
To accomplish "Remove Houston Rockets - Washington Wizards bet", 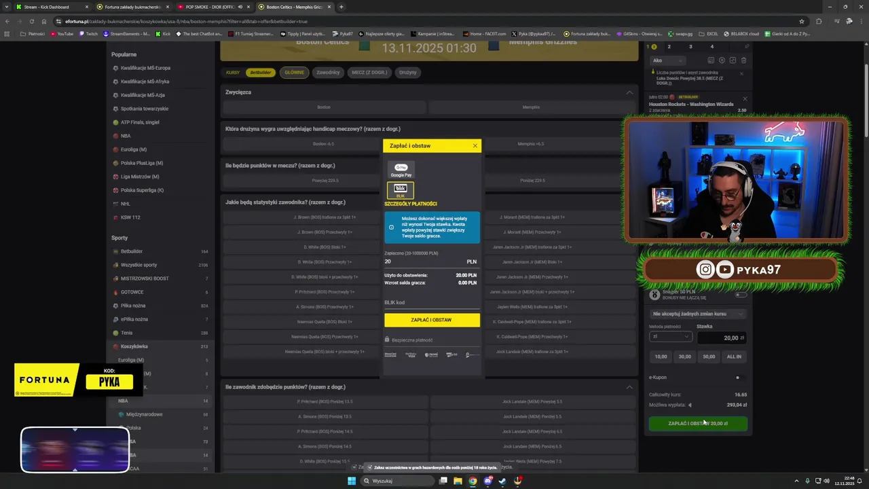I will (x=745, y=98).
